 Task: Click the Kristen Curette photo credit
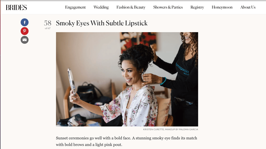171,129
